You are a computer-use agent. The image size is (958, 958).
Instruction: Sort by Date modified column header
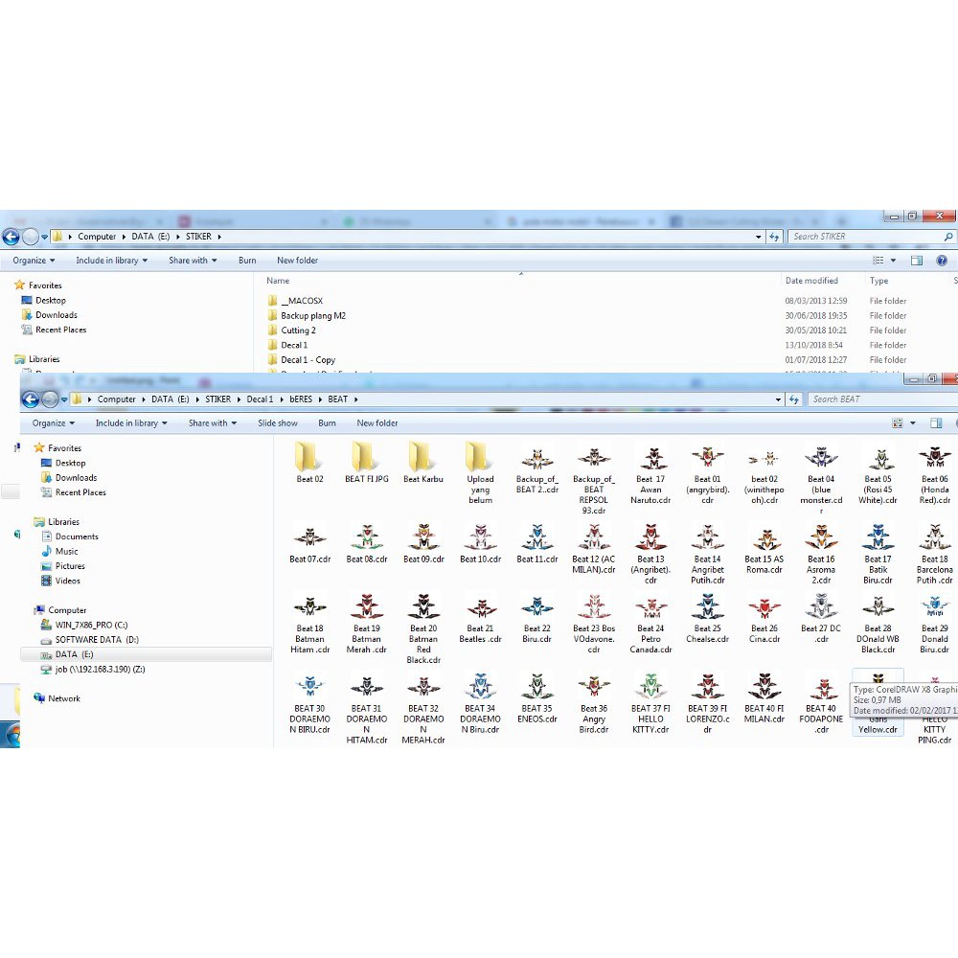(x=811, y=281)
